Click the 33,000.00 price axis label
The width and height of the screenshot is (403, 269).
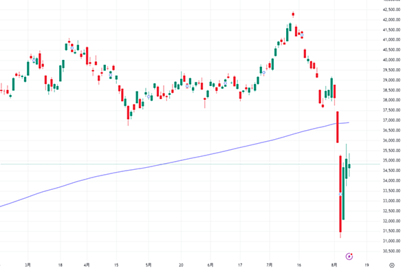point(391,201)
